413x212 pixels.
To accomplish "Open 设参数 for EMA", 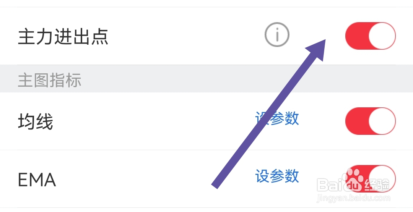I will [277, 176].
